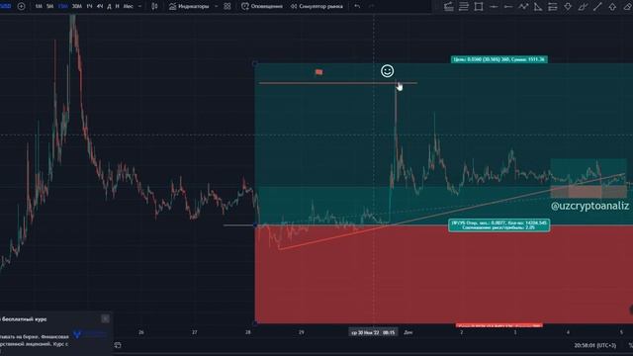Screen dimensions: 633x356
Task: Select the 5м timeframe
Action: [x=50, y=6]
